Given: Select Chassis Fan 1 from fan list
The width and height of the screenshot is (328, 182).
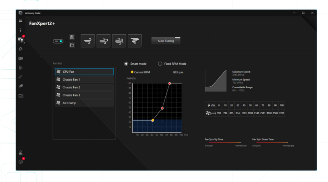Looking at the screenshot, I should pyautogui.click(x=84, y=80).
